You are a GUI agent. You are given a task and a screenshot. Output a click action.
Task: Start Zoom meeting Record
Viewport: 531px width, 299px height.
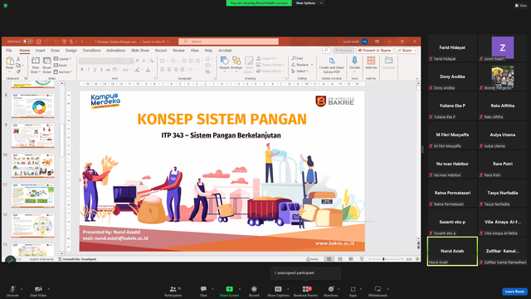[254, 291]
